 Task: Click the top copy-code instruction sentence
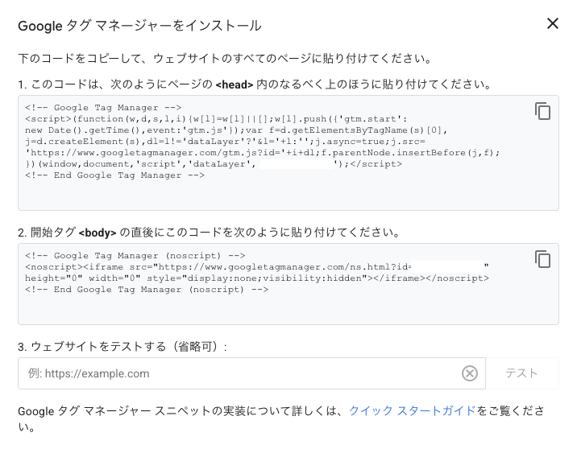(x=226, y=58)
